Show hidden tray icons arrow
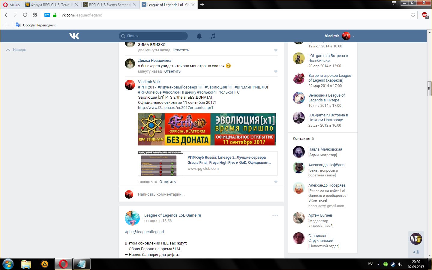Viewport: 432px width, 270px height. [378, 264]
